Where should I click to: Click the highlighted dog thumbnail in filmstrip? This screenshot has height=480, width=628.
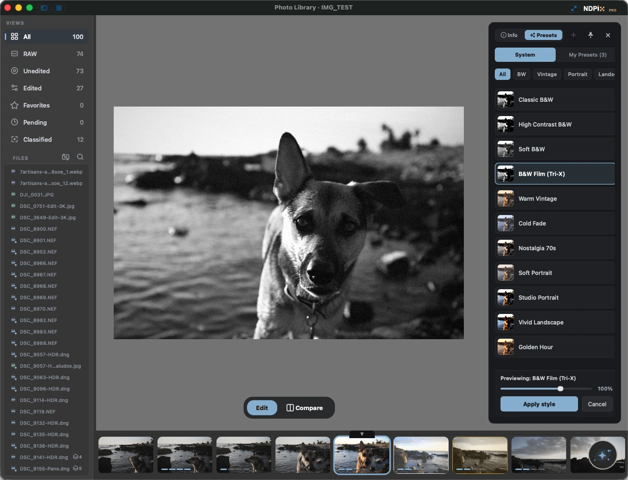click(362, 455)
